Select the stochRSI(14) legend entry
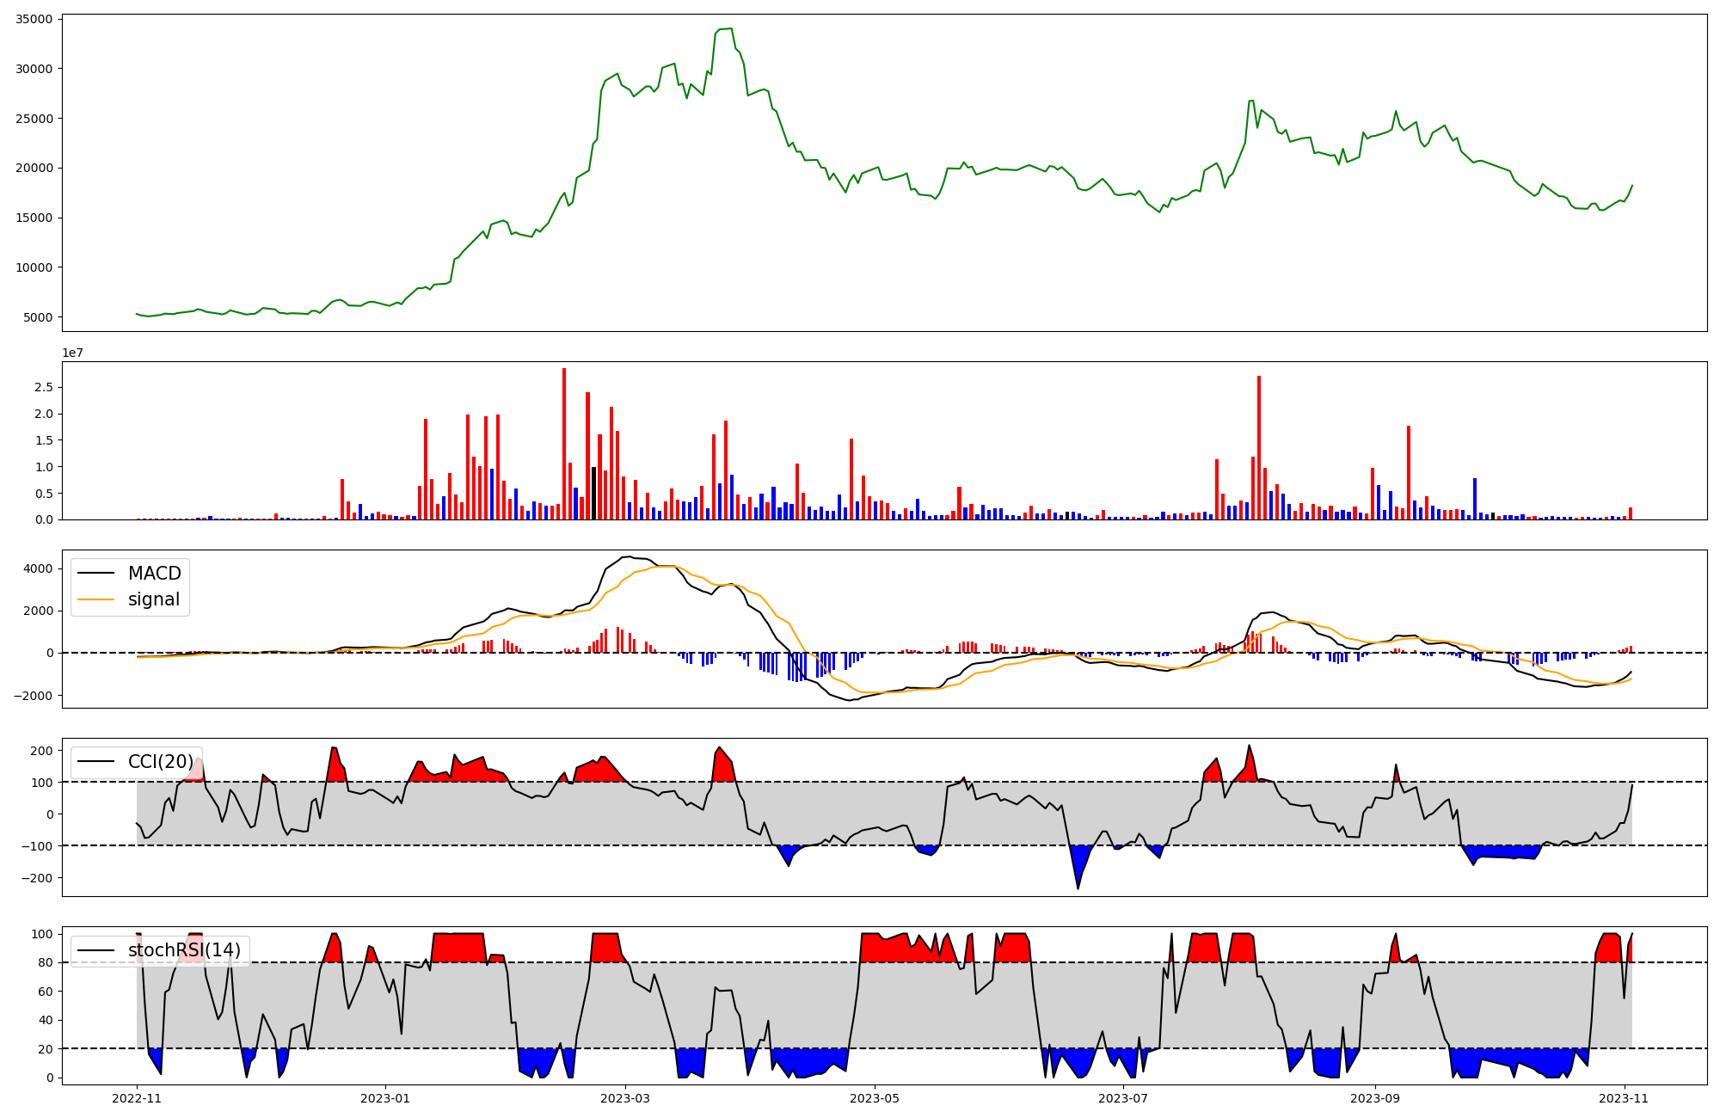 click(x=184, y=950)
